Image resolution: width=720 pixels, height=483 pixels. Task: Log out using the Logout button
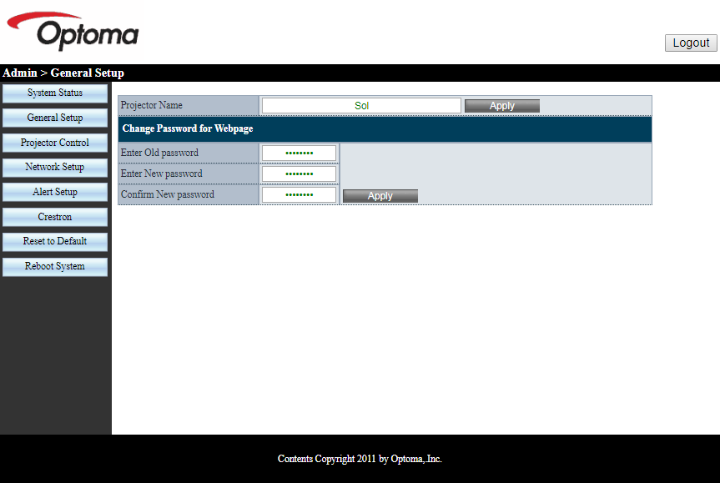coord(691,43)
